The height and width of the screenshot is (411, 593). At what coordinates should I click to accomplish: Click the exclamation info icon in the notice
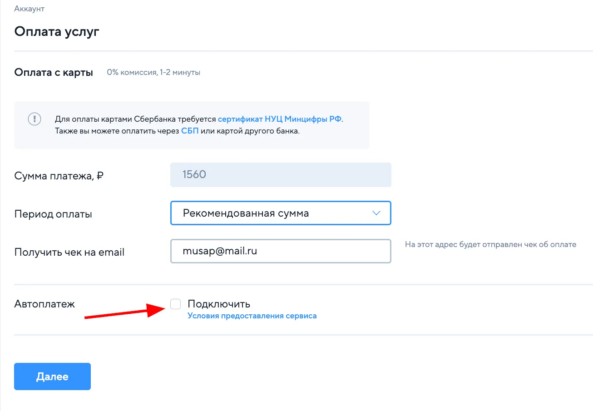35,119
